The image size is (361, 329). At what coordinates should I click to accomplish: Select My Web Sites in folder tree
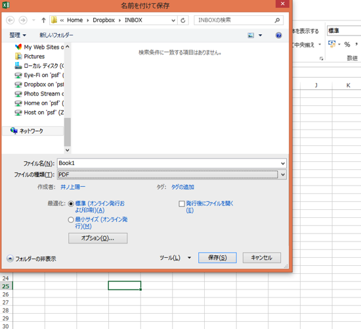click(x=39, y=47)
